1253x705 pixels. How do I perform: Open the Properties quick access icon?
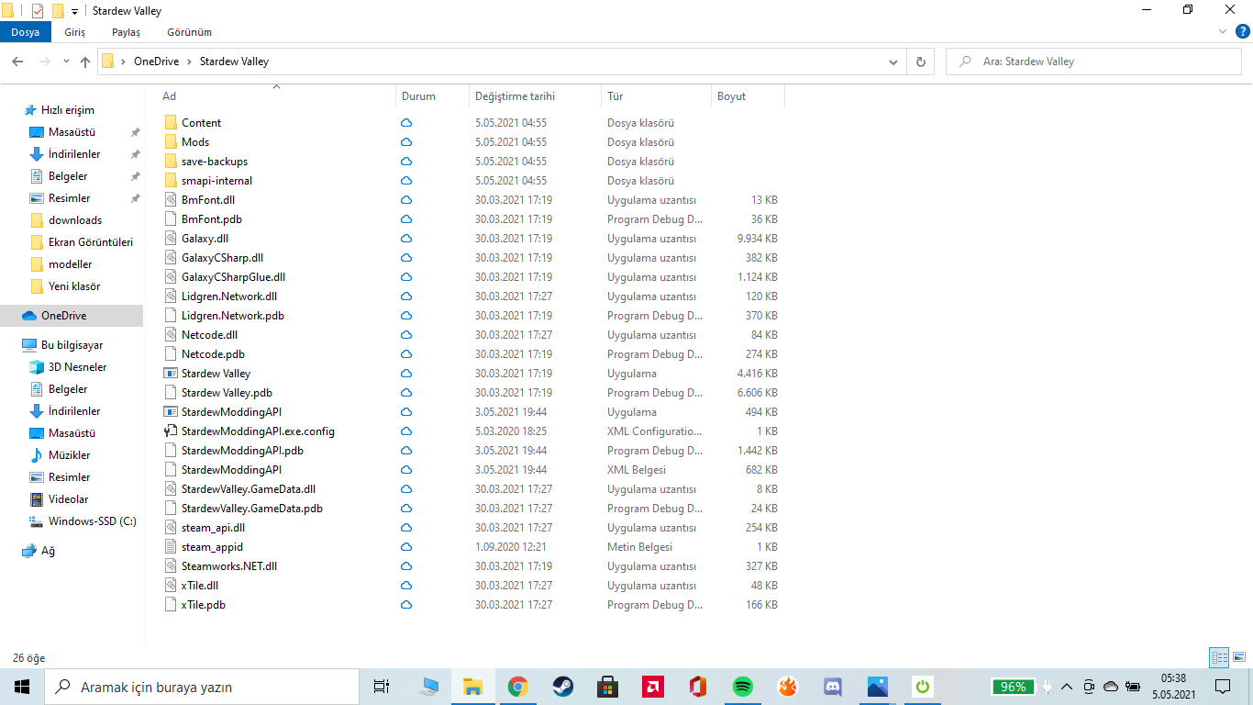38,11
